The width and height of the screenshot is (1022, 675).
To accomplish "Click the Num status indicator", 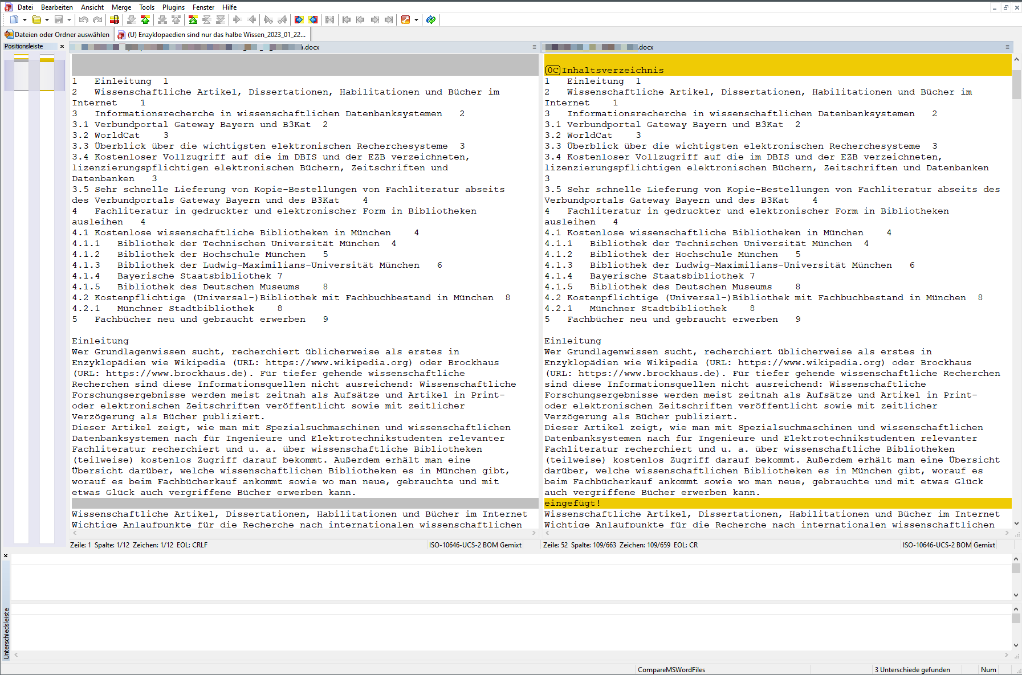I will click(x=989, y=670).
